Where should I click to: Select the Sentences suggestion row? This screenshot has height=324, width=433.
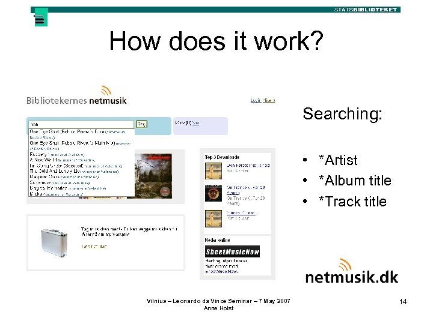(82, 182)
